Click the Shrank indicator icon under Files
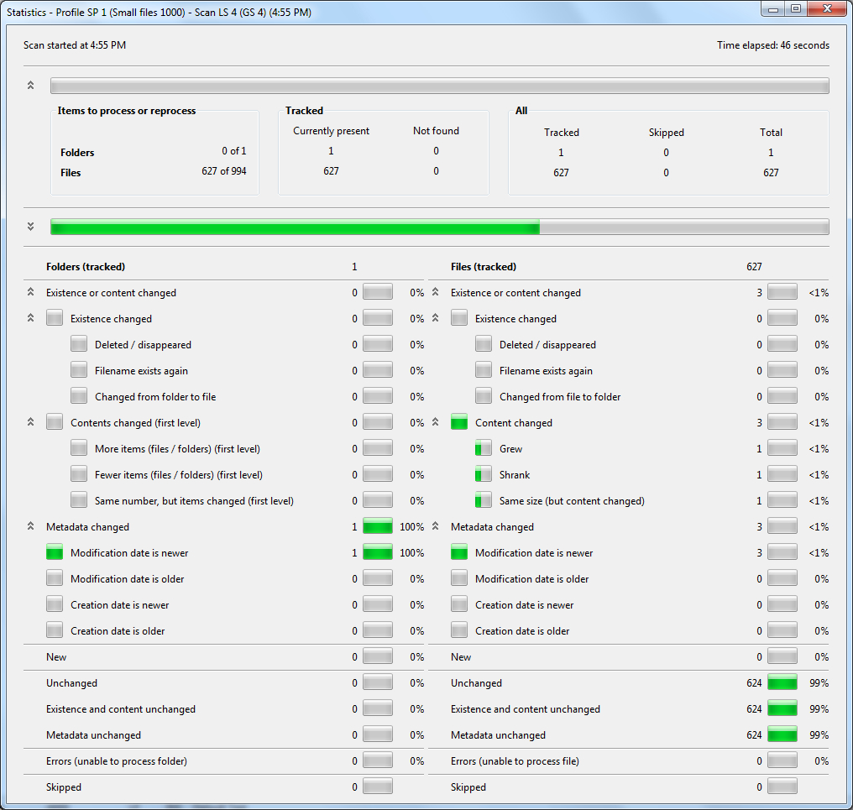Viewport: 853px width, 810px height. click(484, 475)
